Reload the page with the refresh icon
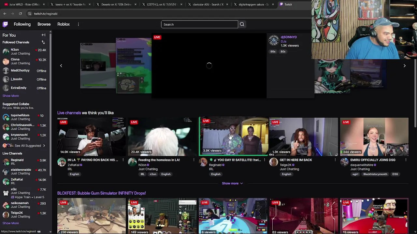 tap(20, 14)
